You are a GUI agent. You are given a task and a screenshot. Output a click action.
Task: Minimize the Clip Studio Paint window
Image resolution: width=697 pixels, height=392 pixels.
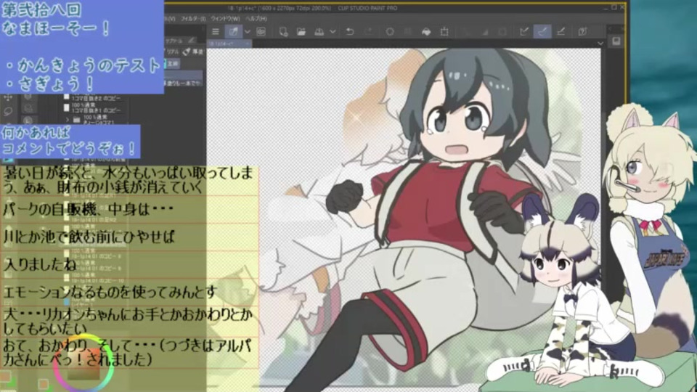[x=606, y=7]
